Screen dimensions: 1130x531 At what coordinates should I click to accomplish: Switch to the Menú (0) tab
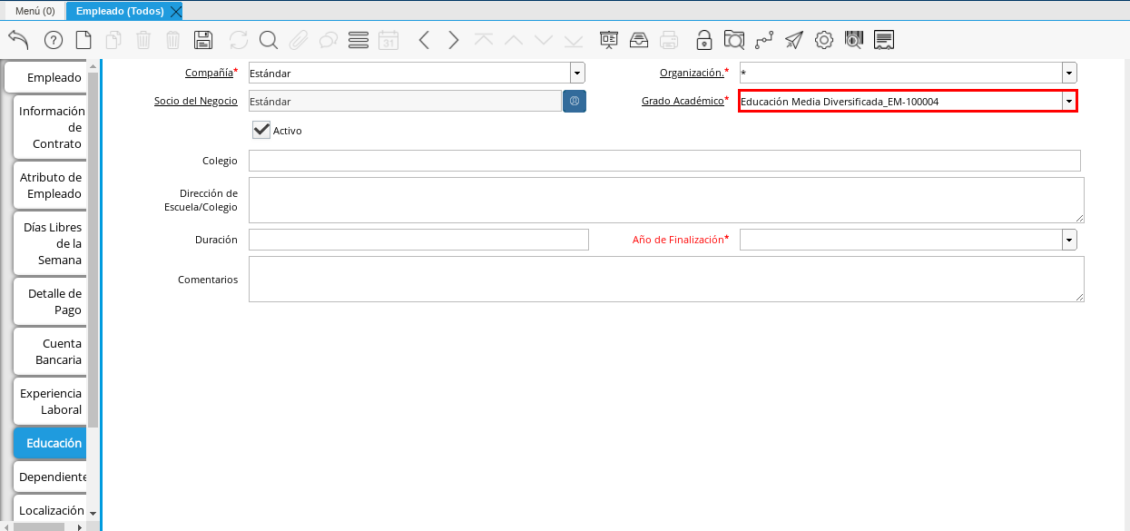[x=34, y=11]
